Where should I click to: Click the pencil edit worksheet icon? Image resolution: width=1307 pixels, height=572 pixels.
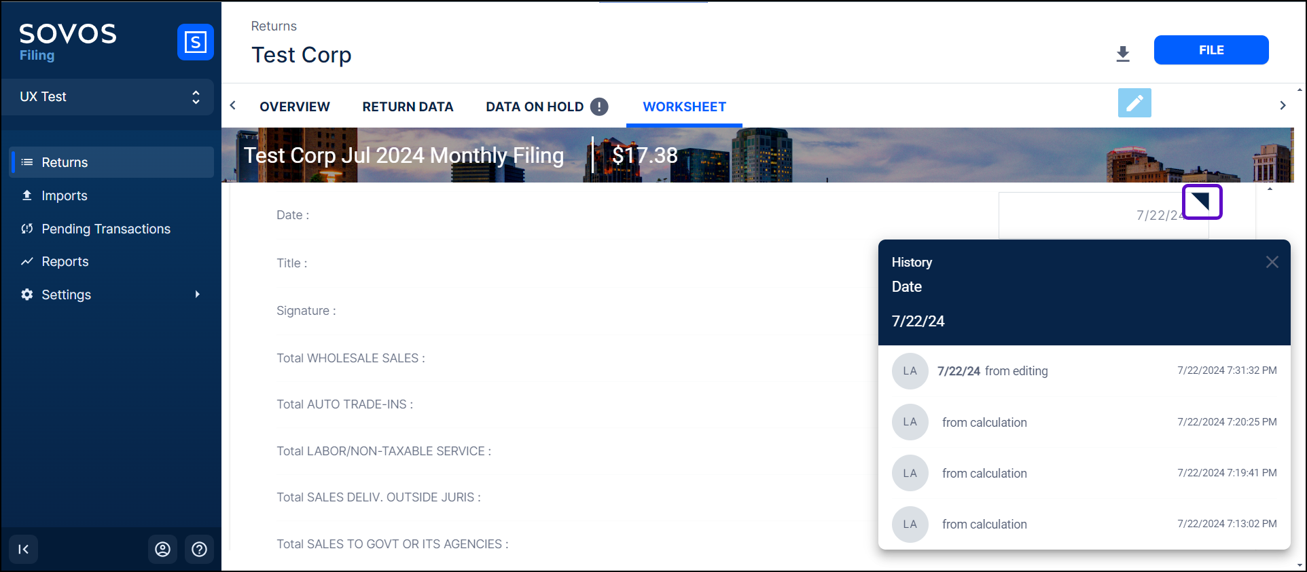pos(1134,103)
